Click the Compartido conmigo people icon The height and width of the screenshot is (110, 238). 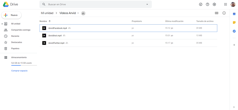click(x=6, y=30)
